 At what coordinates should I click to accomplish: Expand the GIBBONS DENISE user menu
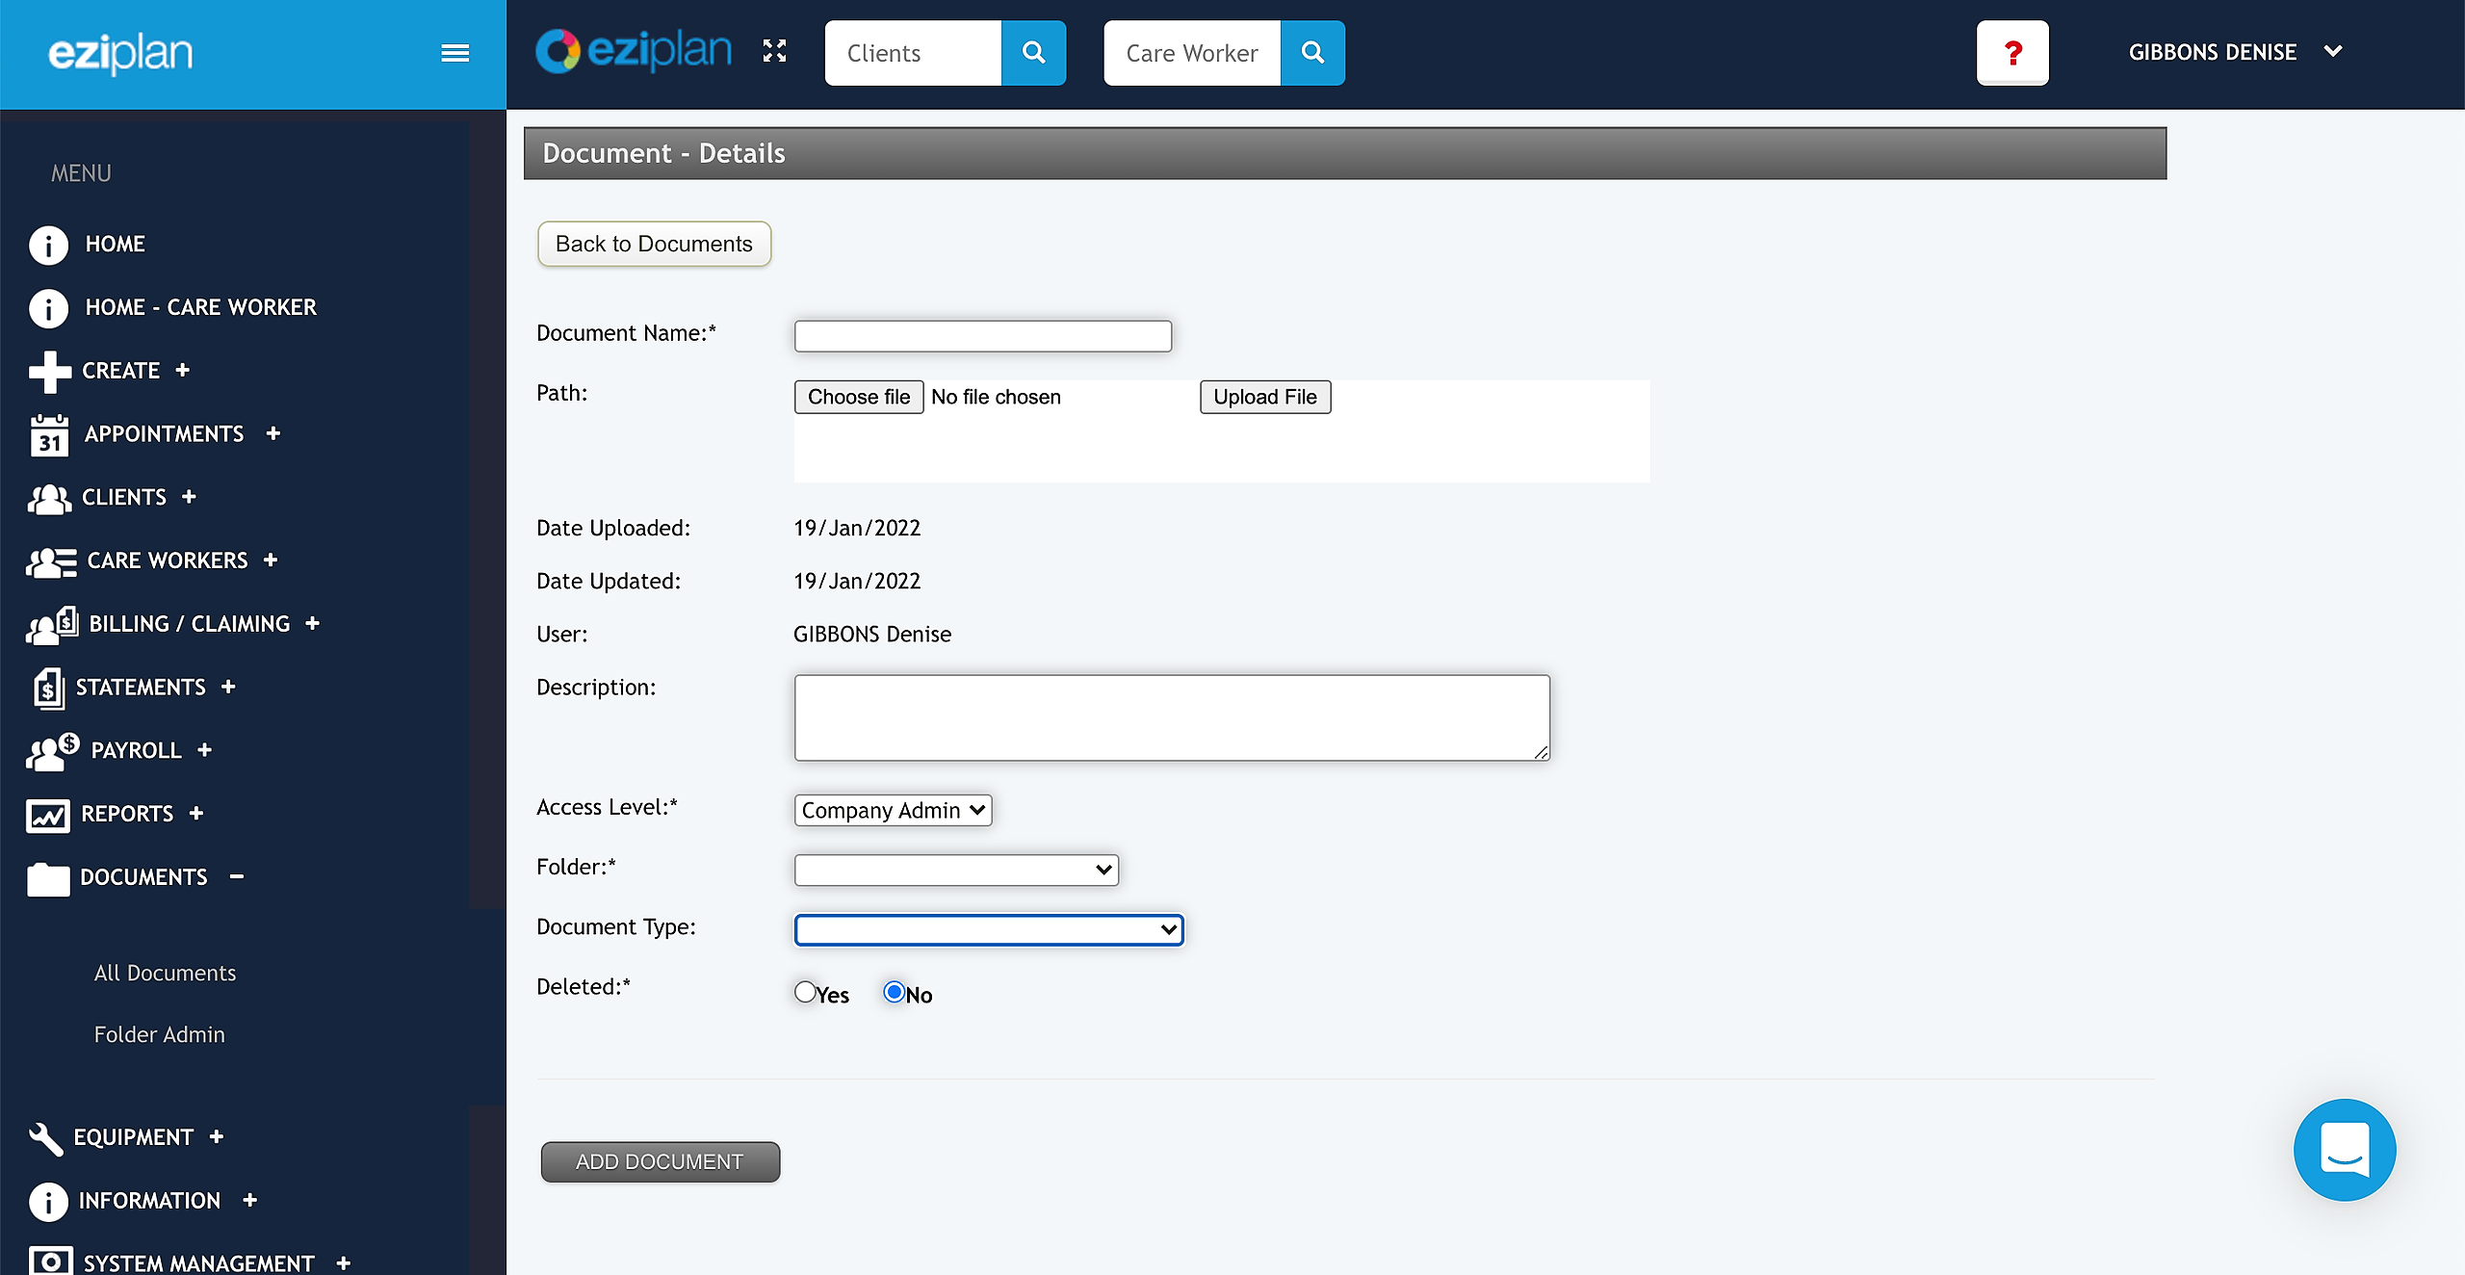tap(2234, 52)
